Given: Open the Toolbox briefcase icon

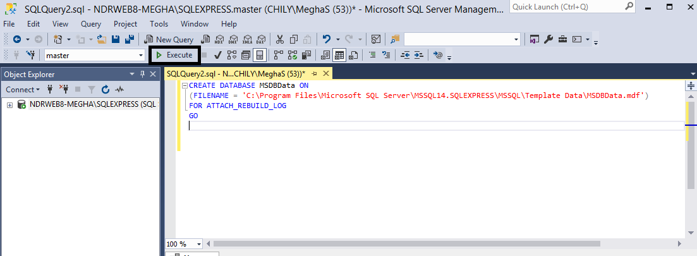Looking at the screenshot, I should coord(563,40).
